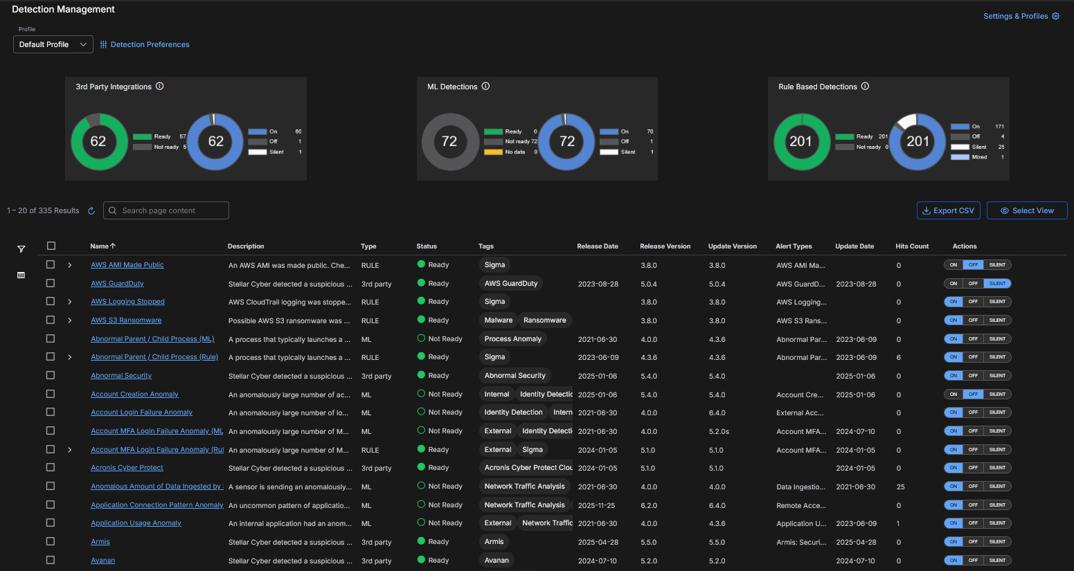Click the filter funnel icon beside the table
This screenshot has height=571, width=1074.
point(21,249)
